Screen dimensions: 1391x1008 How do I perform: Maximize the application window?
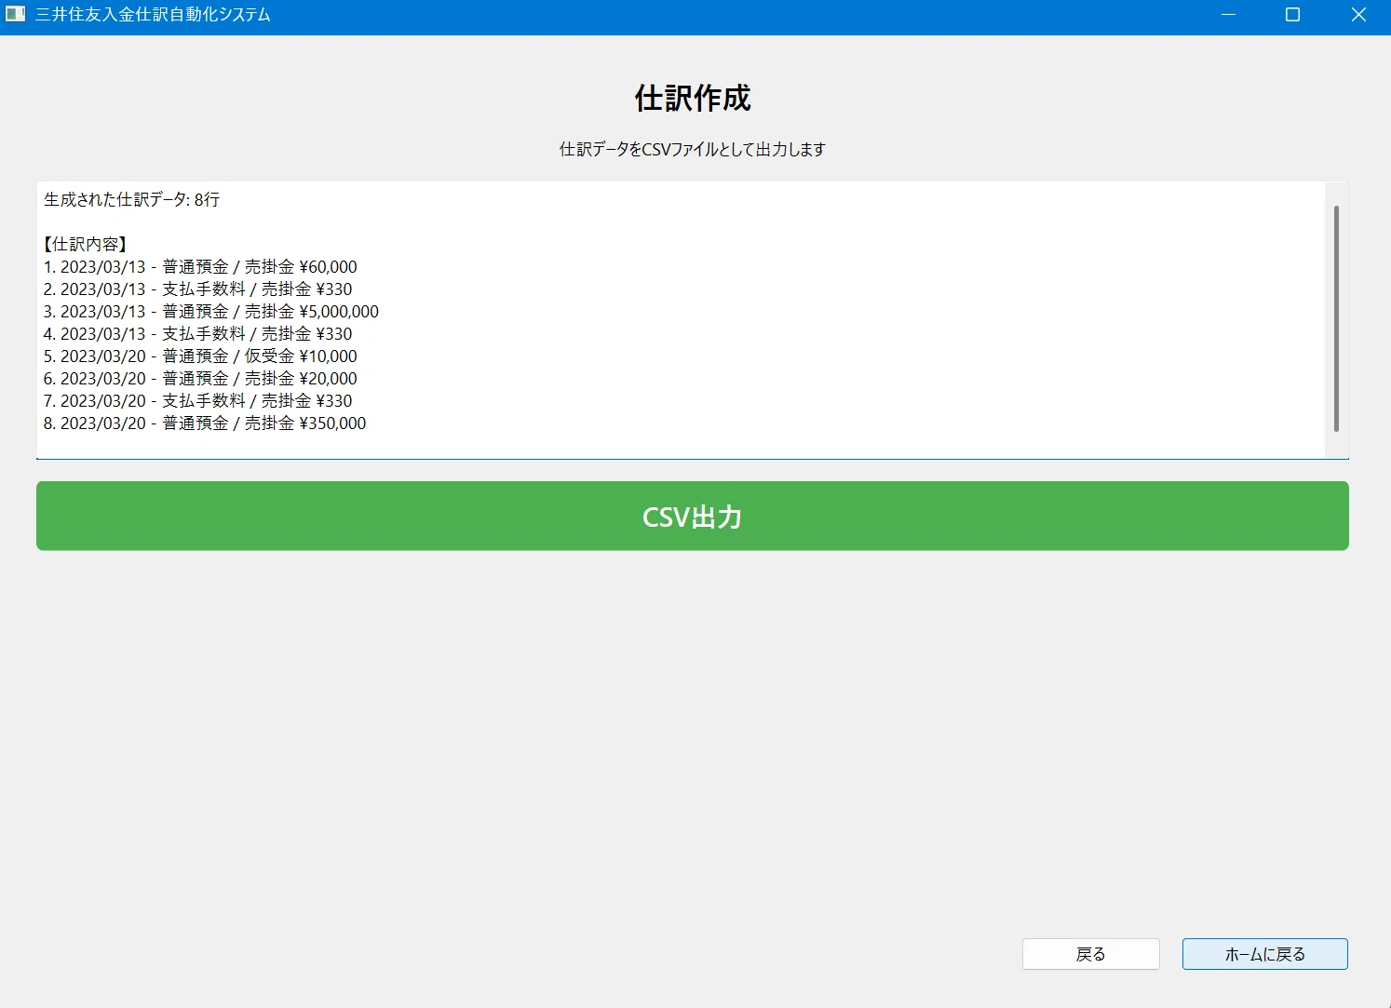[x=1292, y=15]
